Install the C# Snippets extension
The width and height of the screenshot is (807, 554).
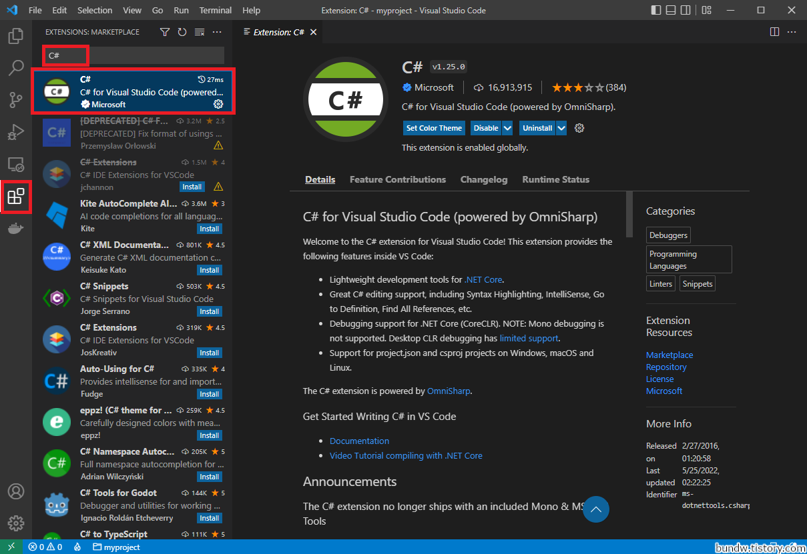(210, 311)
